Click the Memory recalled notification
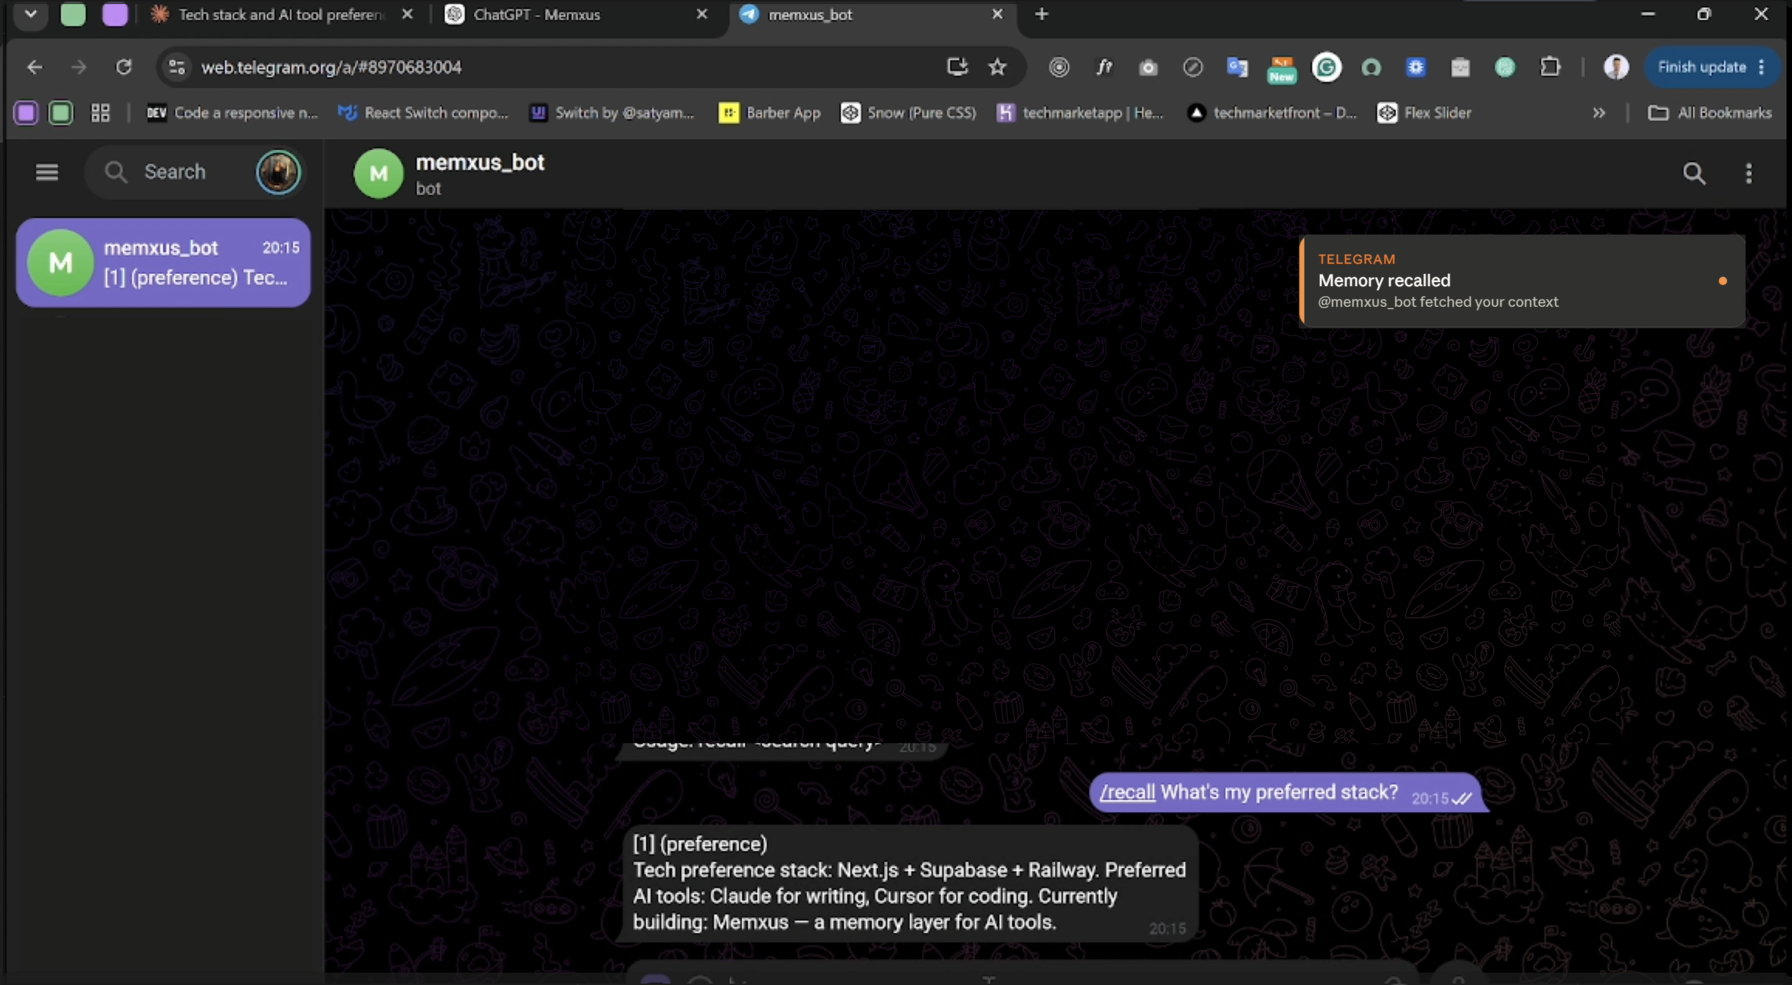The width and height of the screenshot is (1792, 985). coord(1522,281)
